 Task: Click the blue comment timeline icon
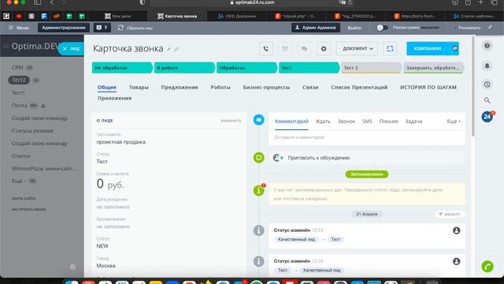click(258, 120)
